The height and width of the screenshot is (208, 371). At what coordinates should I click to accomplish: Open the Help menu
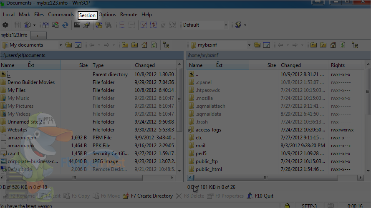click(146, 15)
